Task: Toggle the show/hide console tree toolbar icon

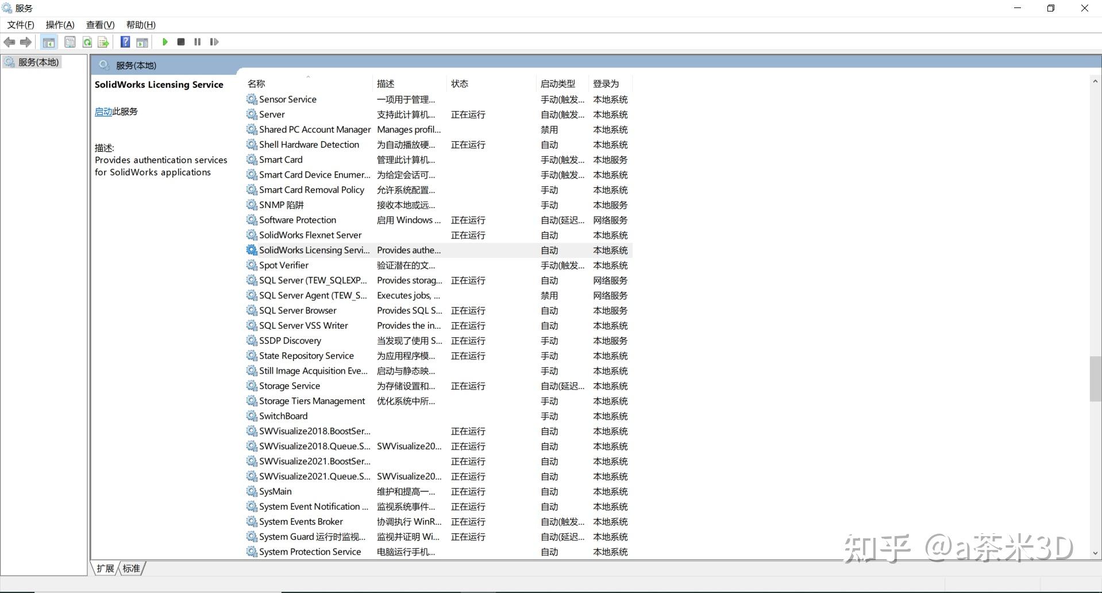Action: [x=49, y=42]
